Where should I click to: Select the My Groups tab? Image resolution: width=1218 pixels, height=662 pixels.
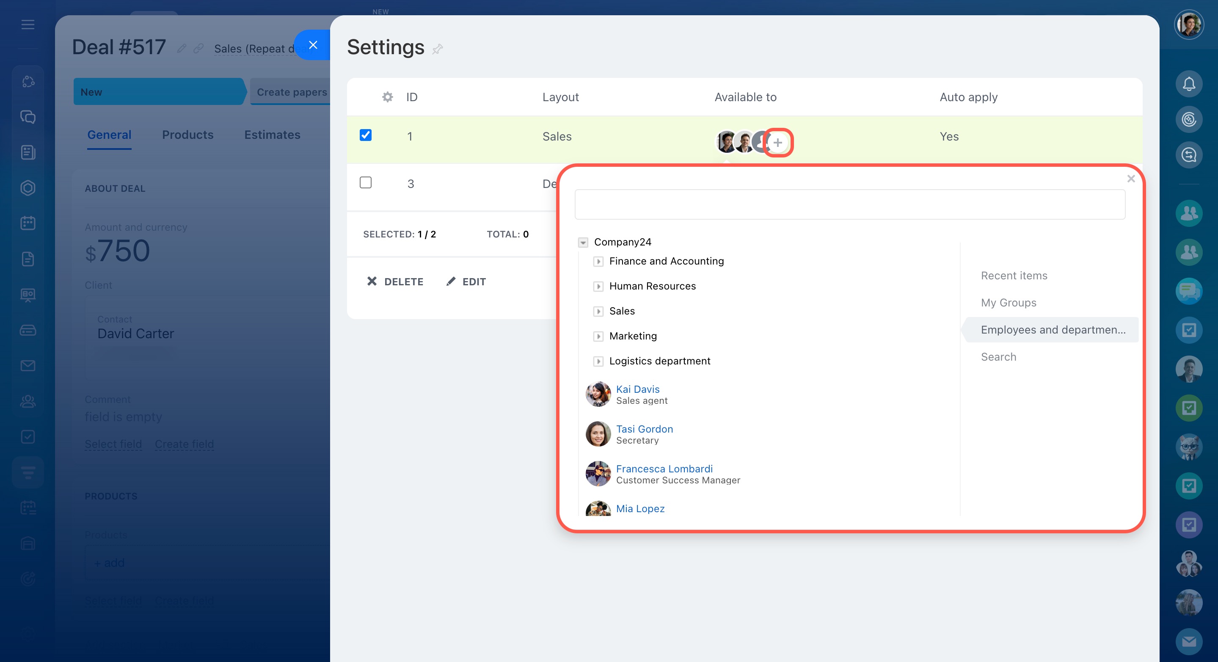tap(1008, 303)
